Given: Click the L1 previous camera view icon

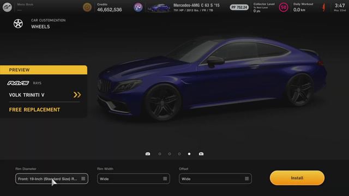Looking at the screenshot, I should [x=148, y=154].
